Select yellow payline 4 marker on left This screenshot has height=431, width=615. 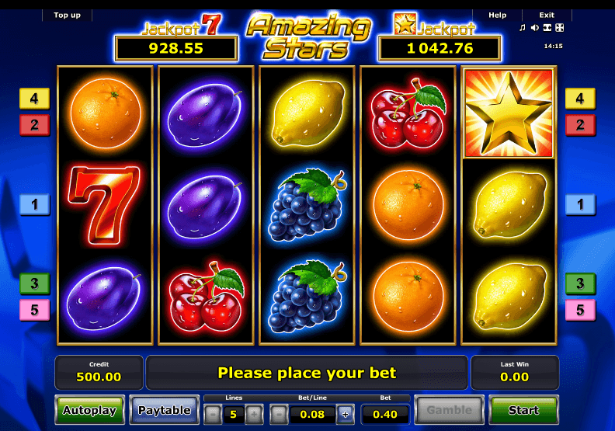(x=34, y=99)
